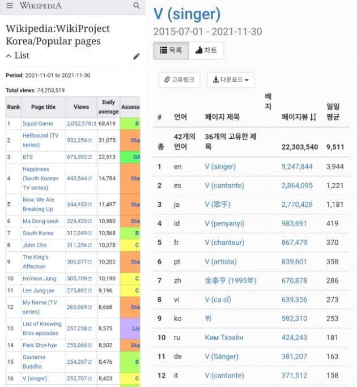Click the 867,479 pageviews link
The image size is (357, 387).
294,243
